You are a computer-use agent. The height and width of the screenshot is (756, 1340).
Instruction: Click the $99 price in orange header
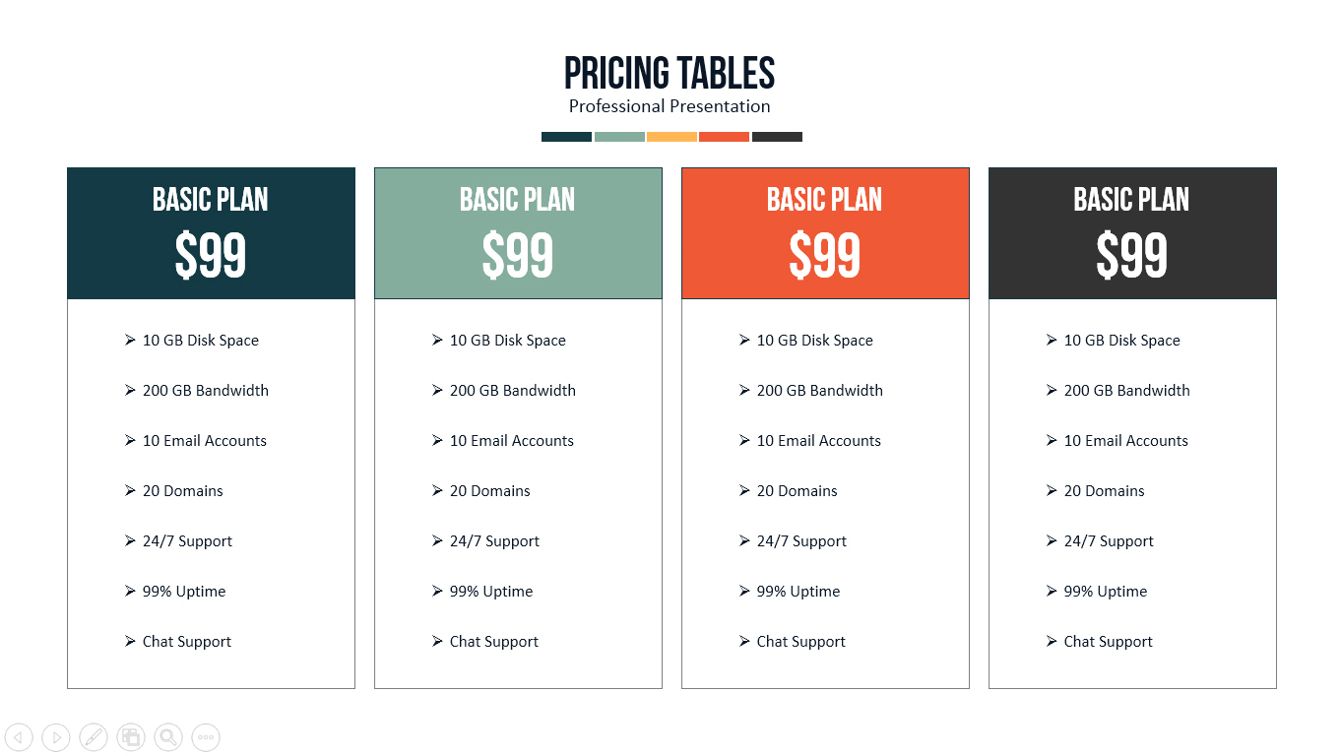(825, 256)
